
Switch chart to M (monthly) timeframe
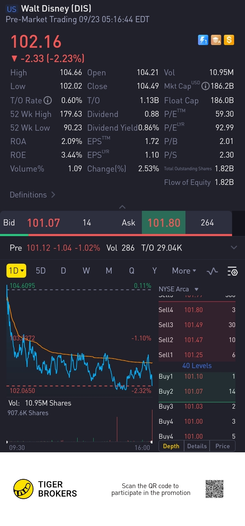[109, 271]
